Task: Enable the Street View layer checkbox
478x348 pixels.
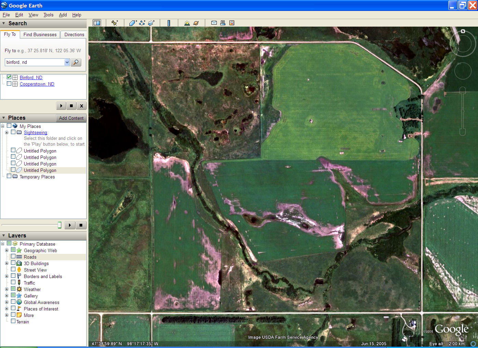Action: tap(13, 269)
